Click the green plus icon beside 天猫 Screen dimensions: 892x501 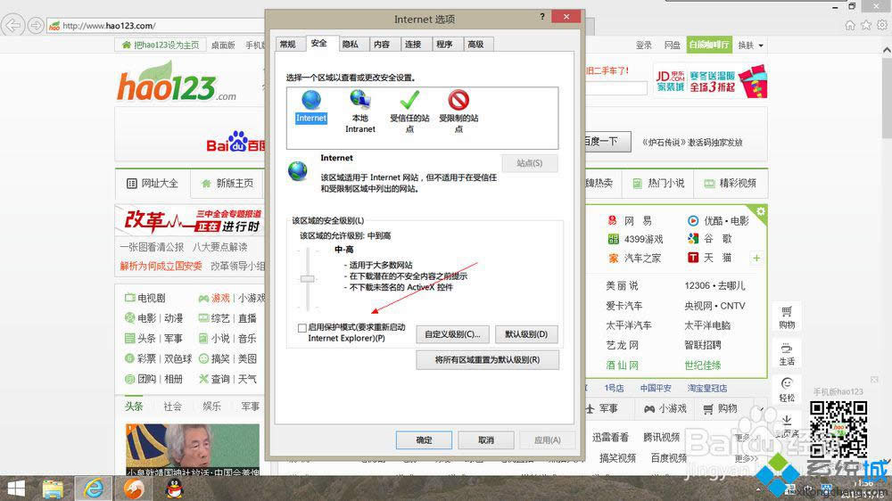point(756,259)
